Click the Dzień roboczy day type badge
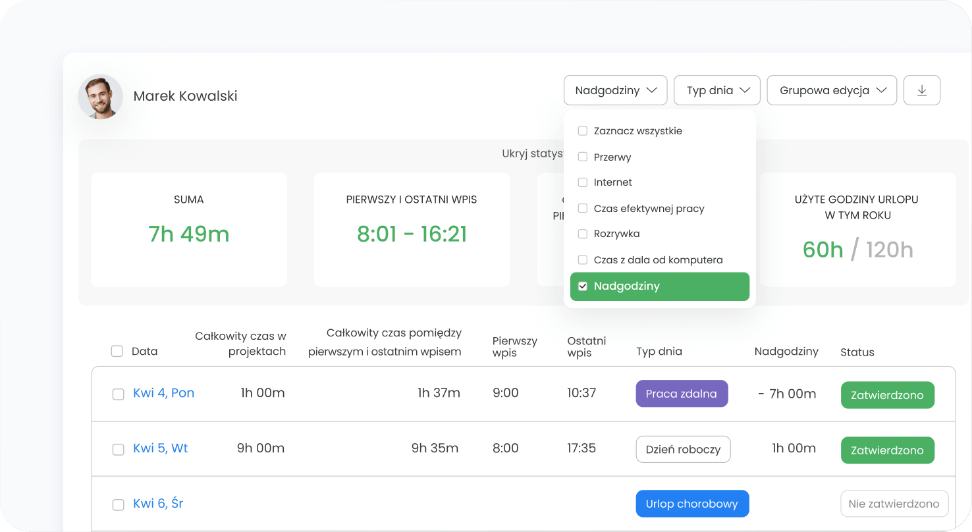This screenshot has width=972, height=532. (x=683, y=449)
